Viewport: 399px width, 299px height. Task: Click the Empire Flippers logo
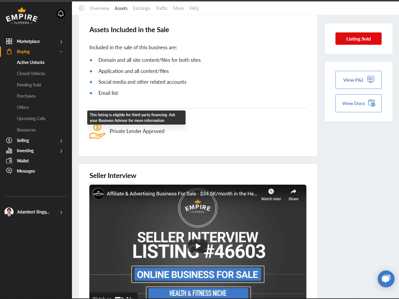[22, 16]
